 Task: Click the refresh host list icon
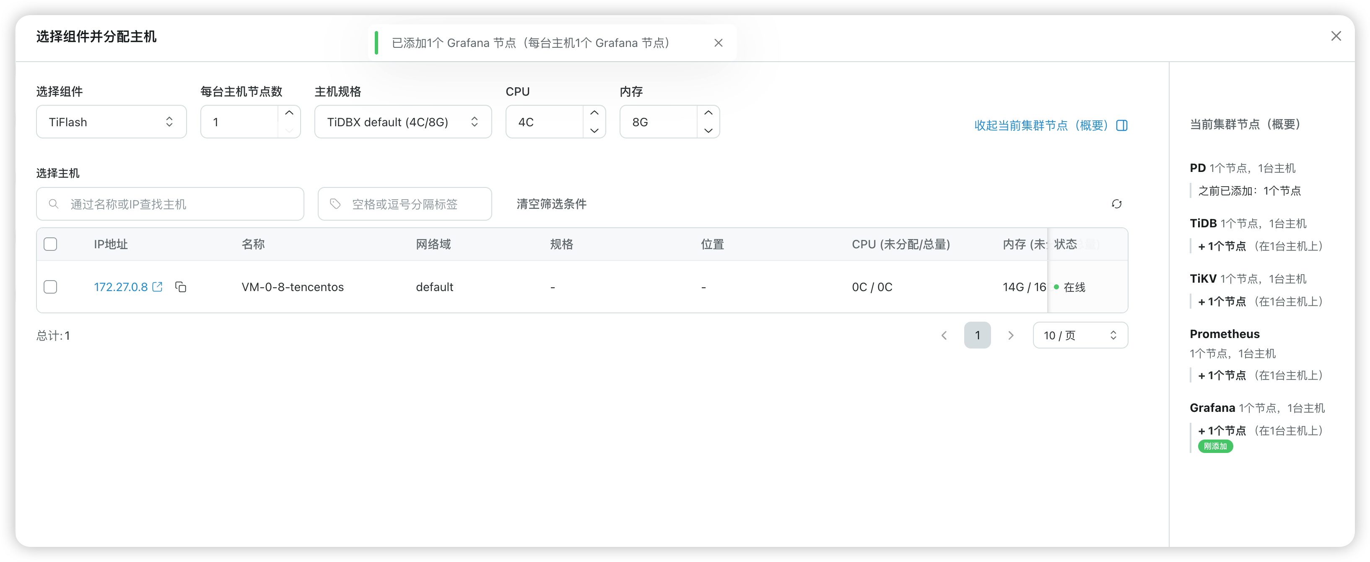(1116, 204)
